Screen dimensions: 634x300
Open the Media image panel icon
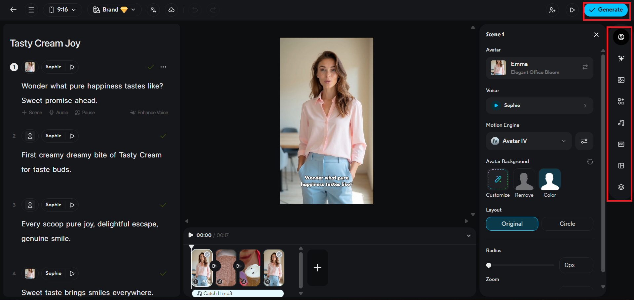click(621, 80)
